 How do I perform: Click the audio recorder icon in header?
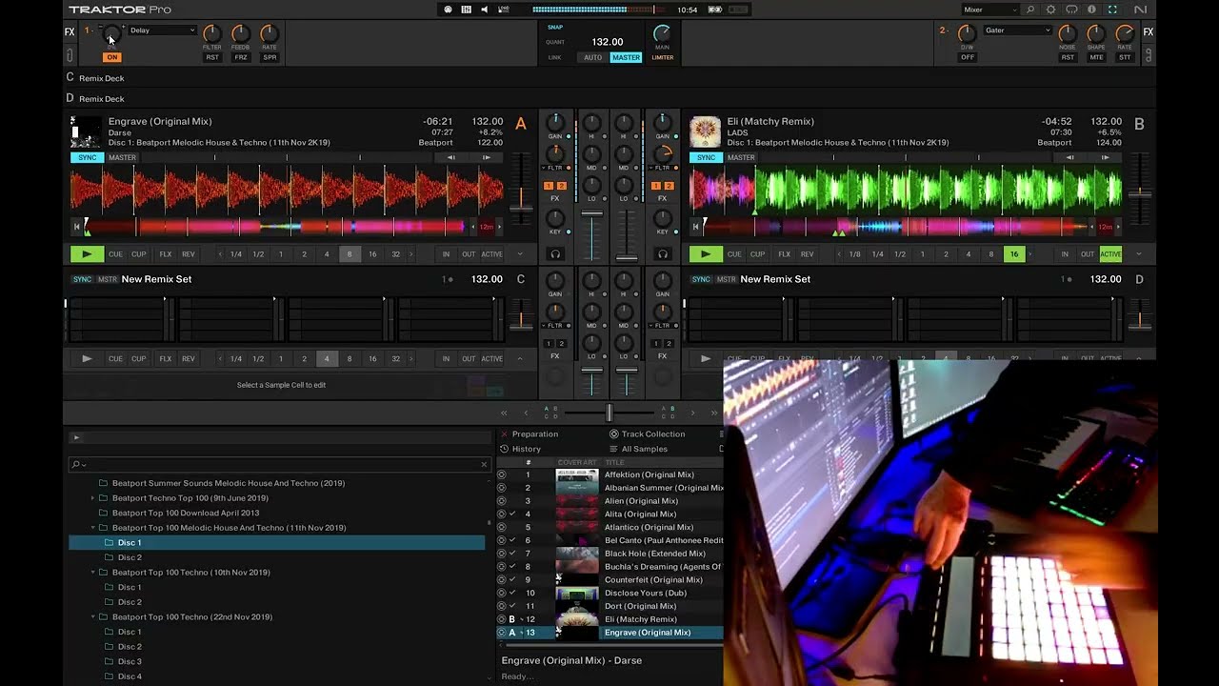(448, 10)
